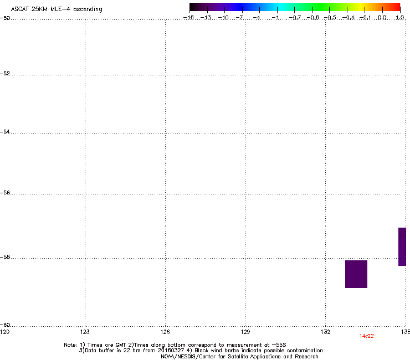This screenshot has width=410, height=360.
Task: Click the -1 color scale label
Action: pos(275,18)
